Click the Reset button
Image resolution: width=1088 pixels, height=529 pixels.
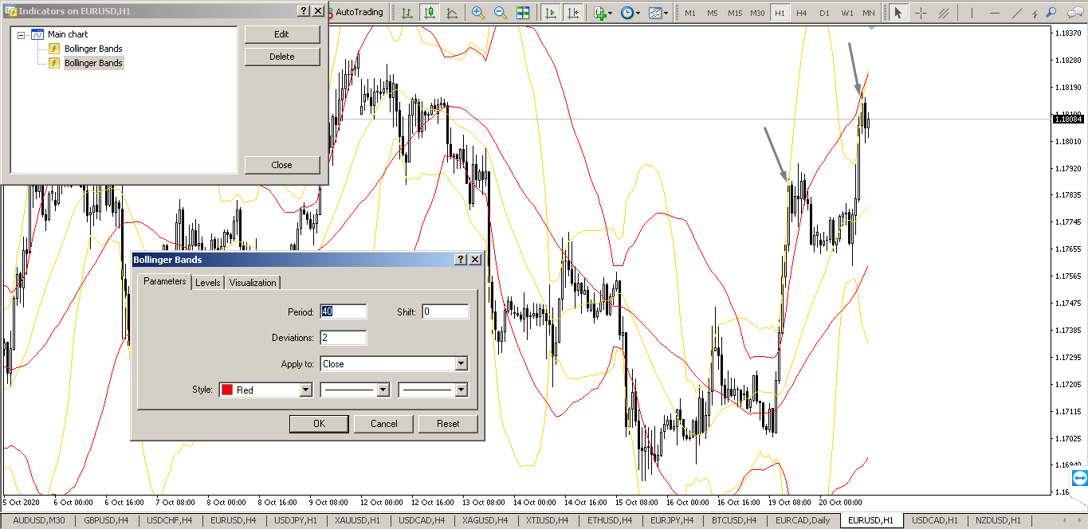[448, 424]
